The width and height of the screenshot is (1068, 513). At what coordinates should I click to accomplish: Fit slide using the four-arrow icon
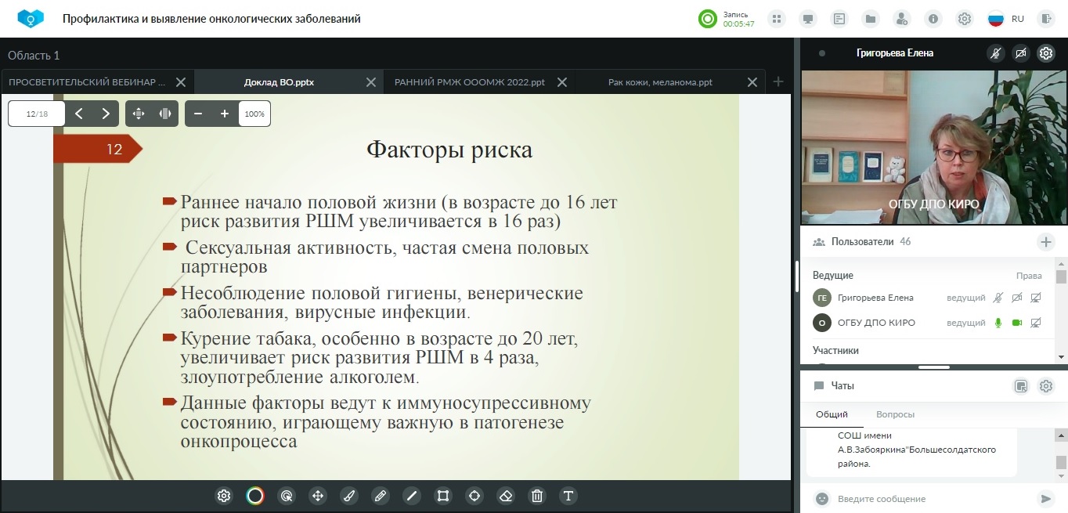point(139,114)
